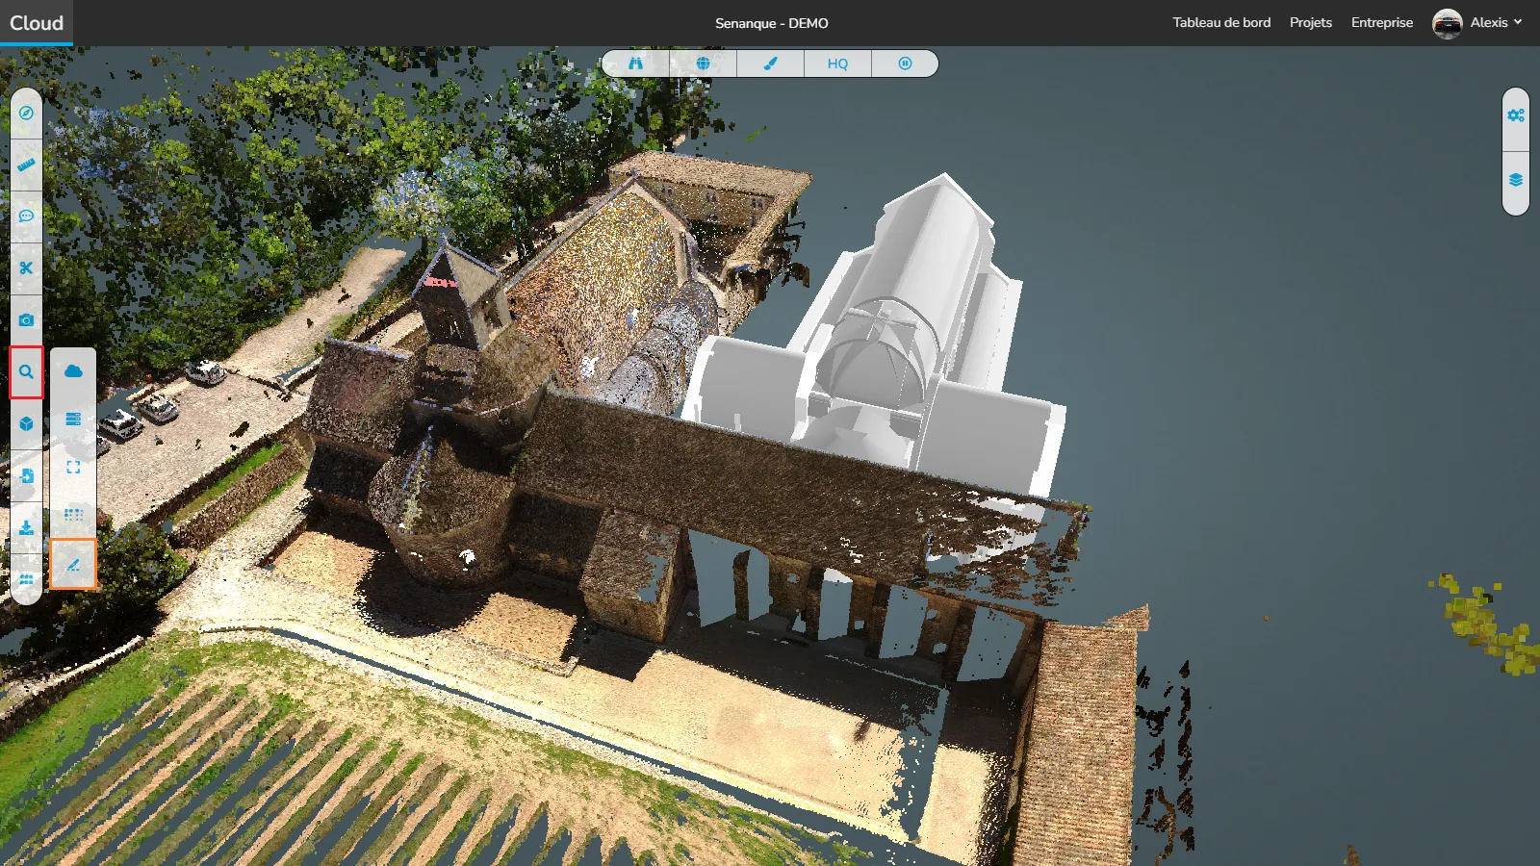Open the Entreprise menu

click(x=1382, y=22)
